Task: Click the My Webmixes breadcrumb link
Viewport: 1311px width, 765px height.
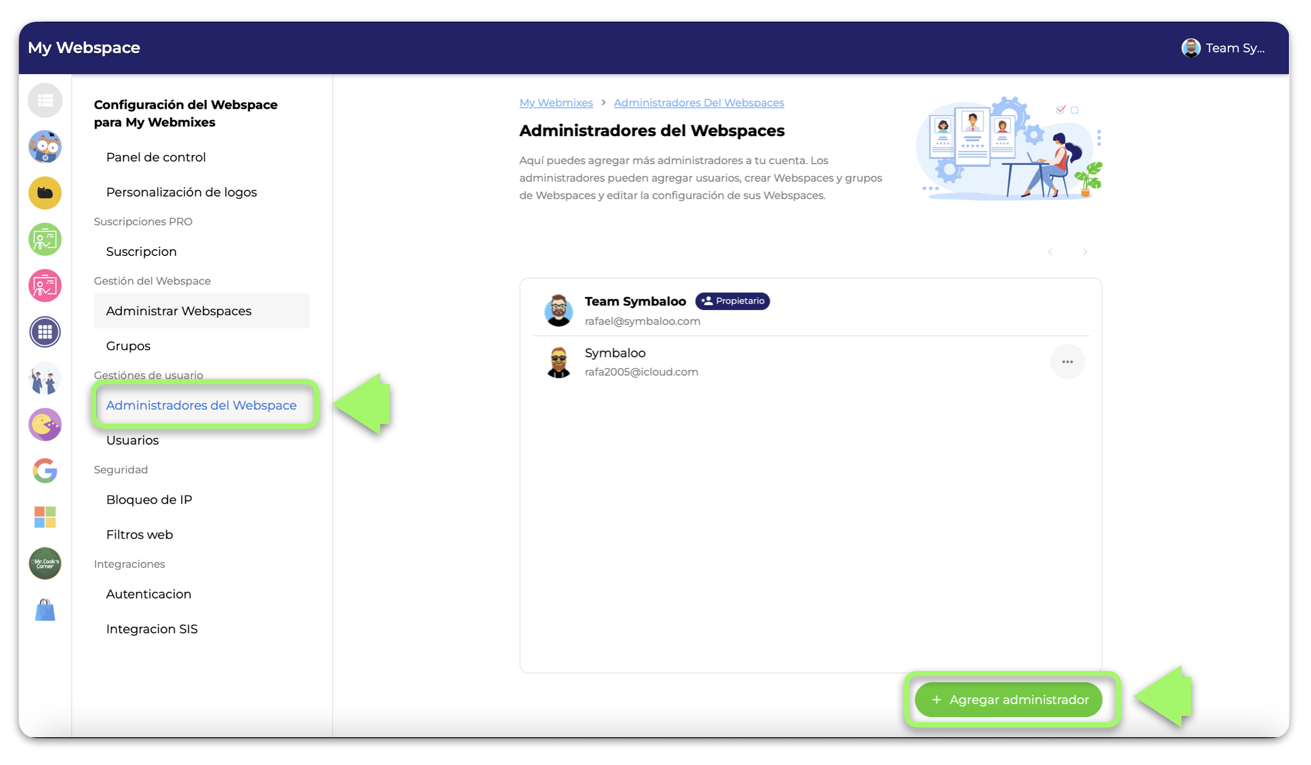Action: pyautogui.click(x=556, y=103)
